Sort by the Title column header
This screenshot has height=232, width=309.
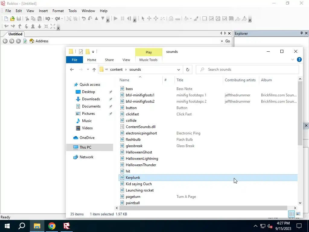199,80
